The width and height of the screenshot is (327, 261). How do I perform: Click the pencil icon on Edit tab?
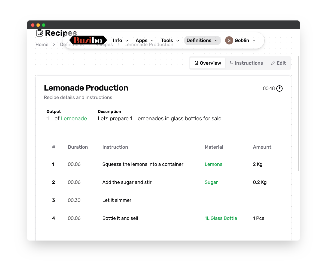273,63
